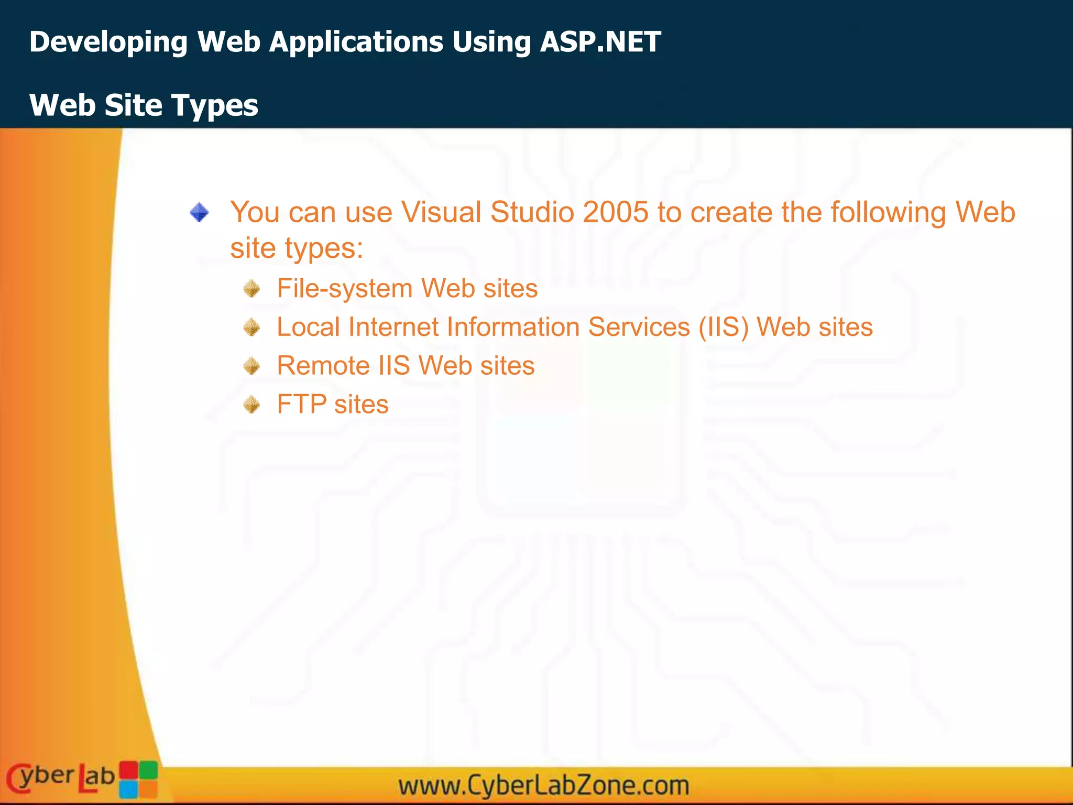Click bullet icon beside Local Internet Information Services
The width and height of the screenshot is (1073, 805).
point(252,328)
